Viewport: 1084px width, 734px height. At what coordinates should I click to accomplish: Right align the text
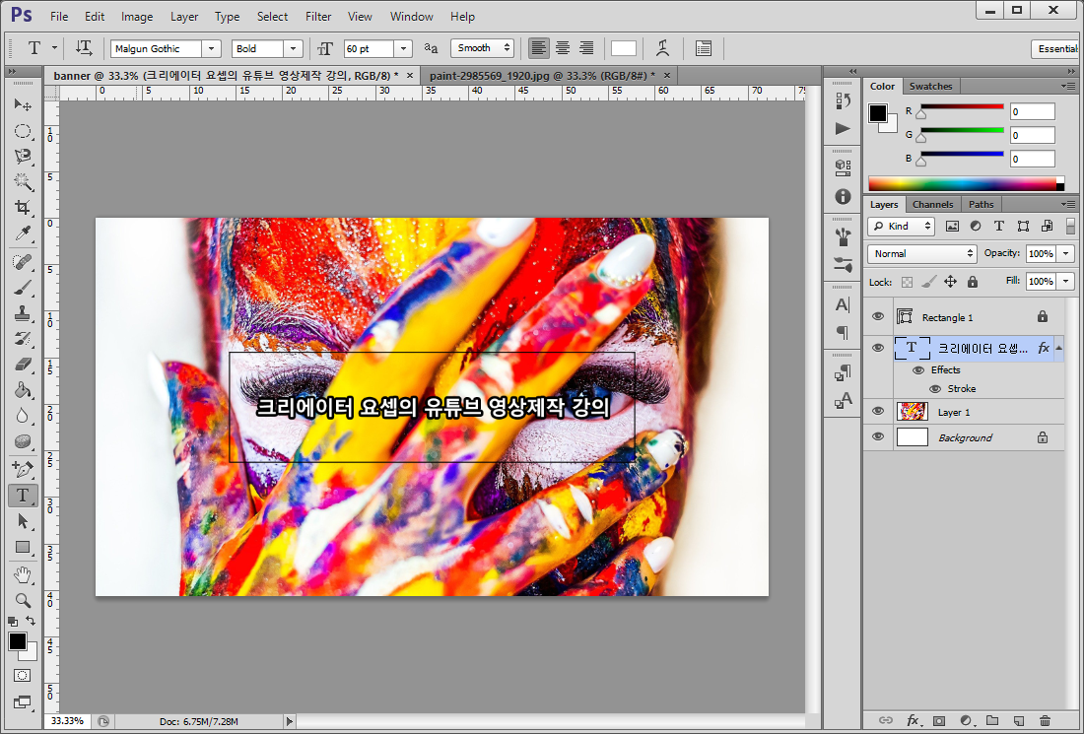tap(586, 48)
